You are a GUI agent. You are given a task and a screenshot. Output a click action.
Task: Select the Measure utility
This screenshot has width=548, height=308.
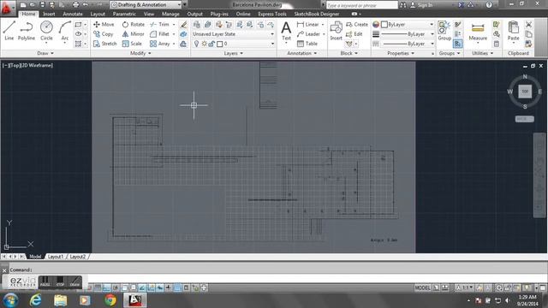coord(478,31)
